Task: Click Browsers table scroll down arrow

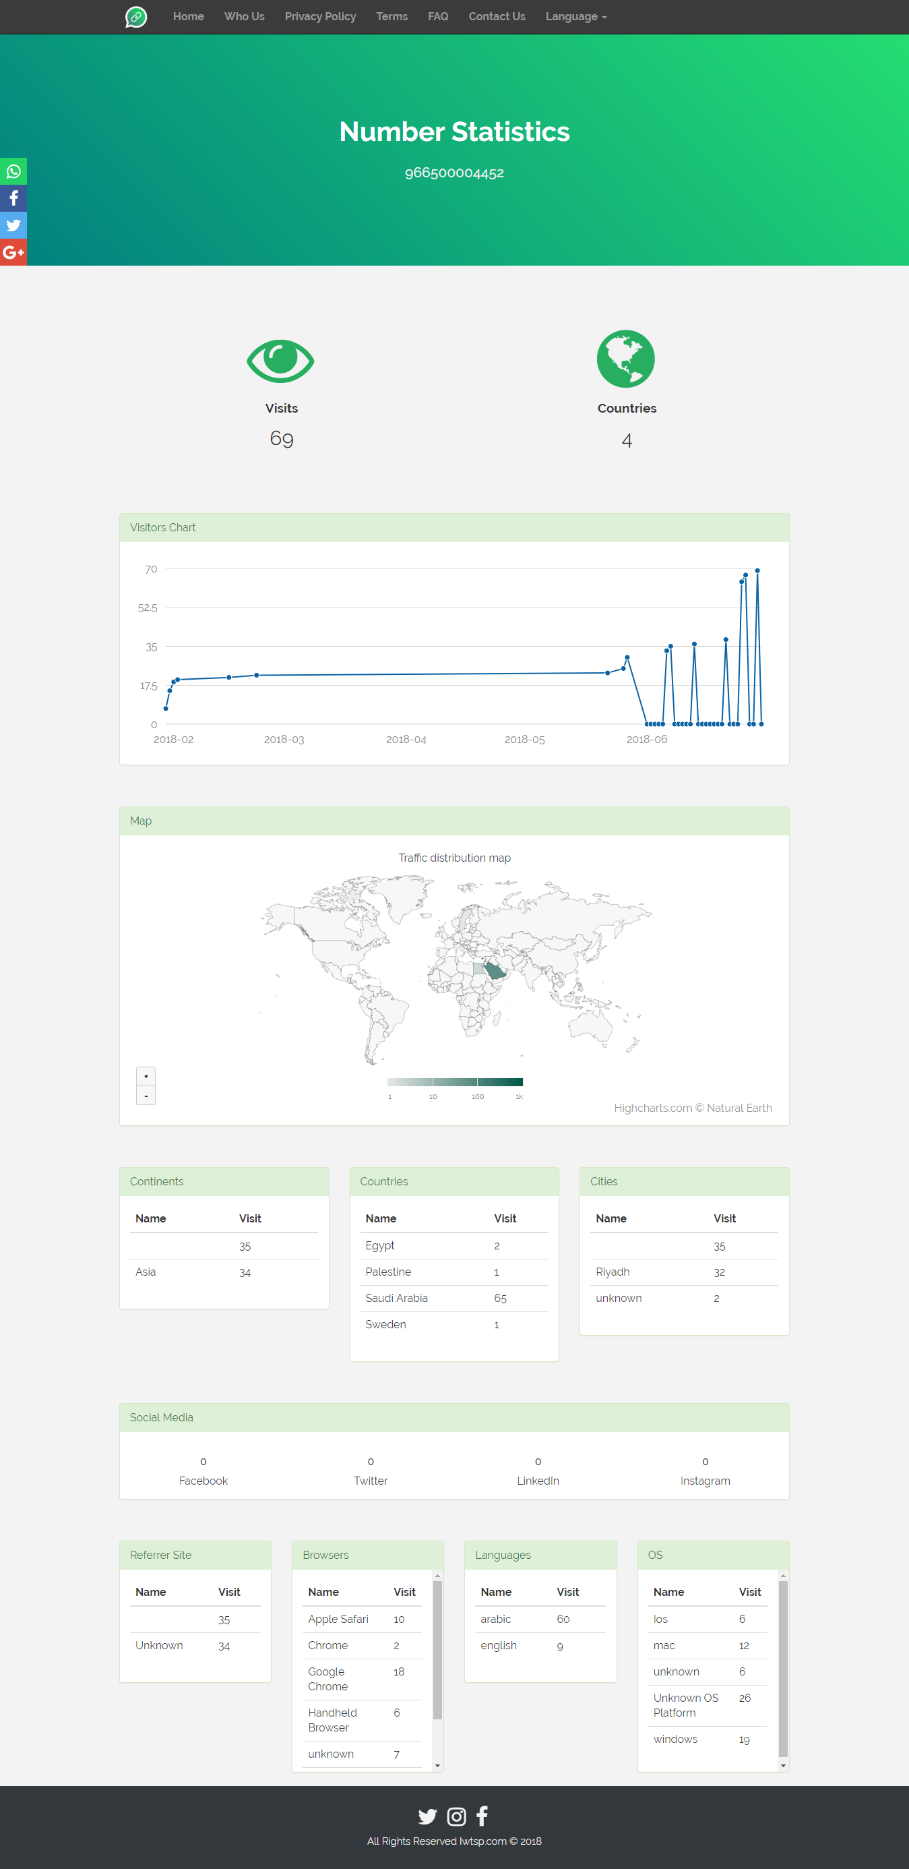Action: point(437,1766)
